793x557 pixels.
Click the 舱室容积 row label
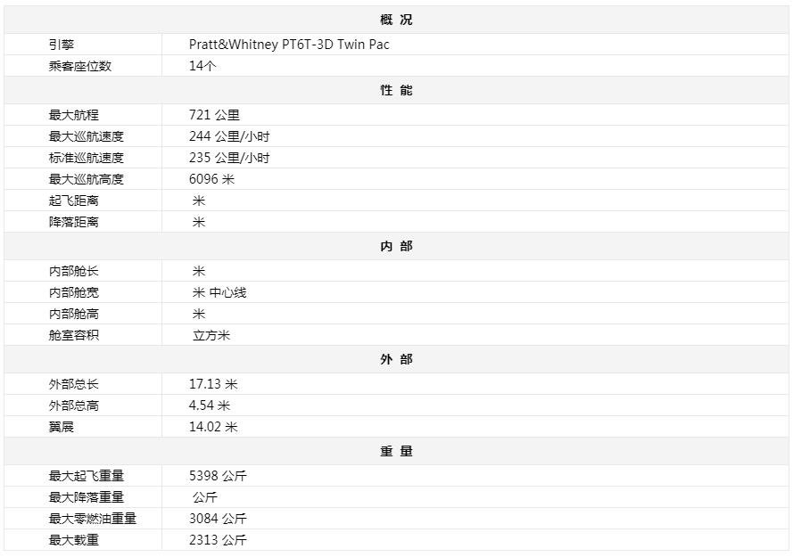[74, 335]
